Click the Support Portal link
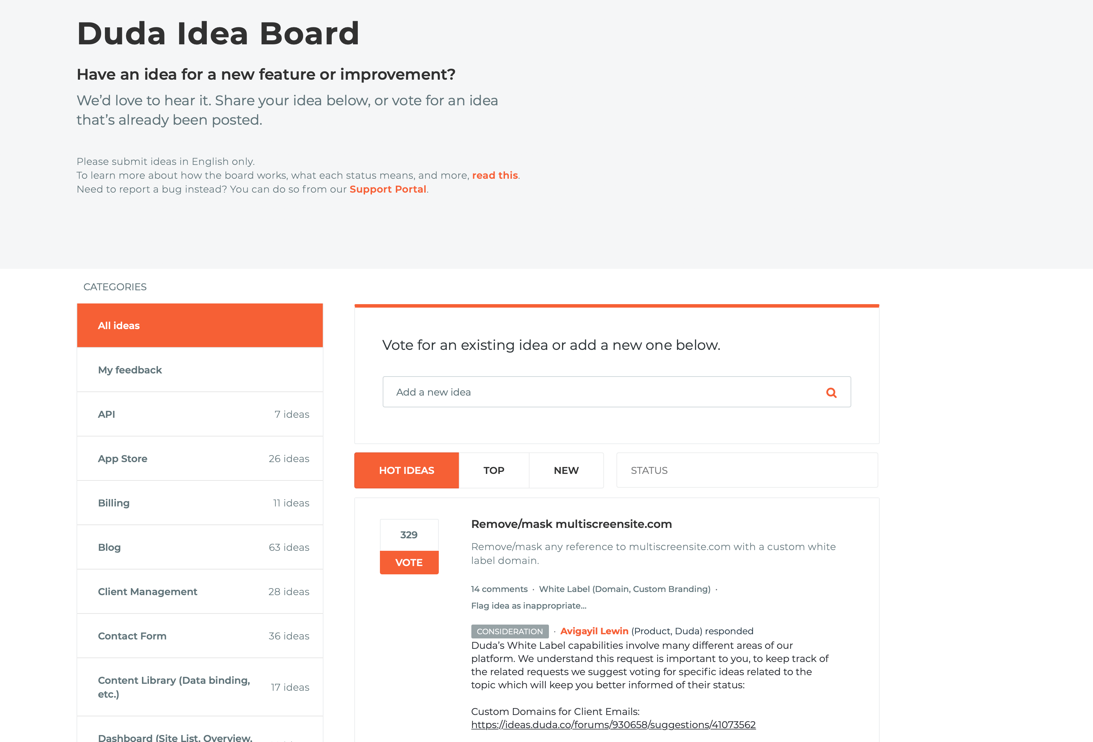 tap(388, 189)
